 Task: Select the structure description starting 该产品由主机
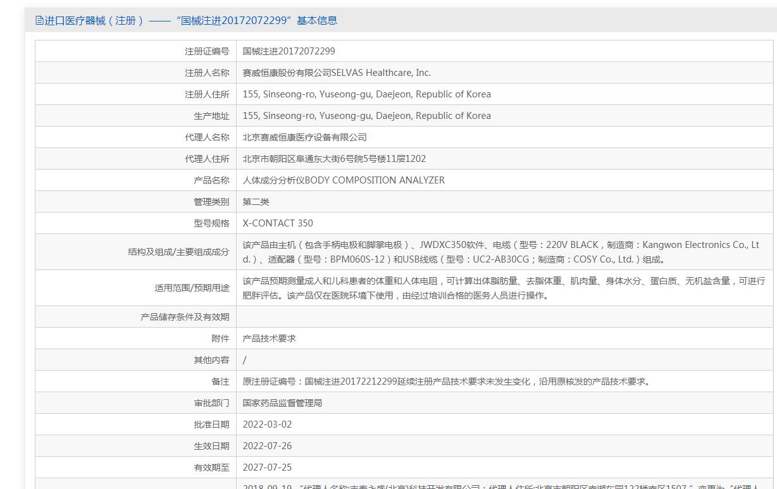(501, 252)
